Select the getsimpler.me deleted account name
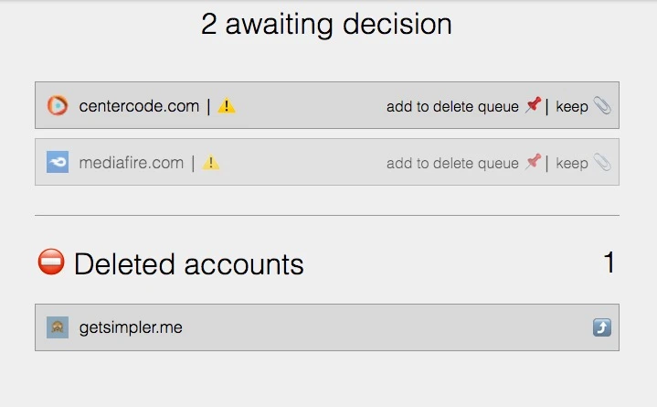This screenshot has width=657, height=407. click(131, 327)
